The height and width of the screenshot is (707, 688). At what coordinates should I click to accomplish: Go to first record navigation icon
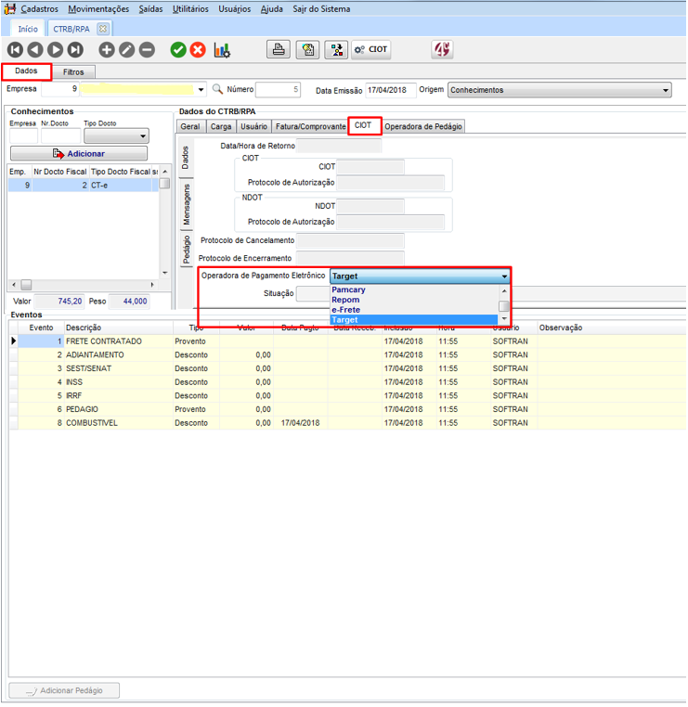coord(15,49)
